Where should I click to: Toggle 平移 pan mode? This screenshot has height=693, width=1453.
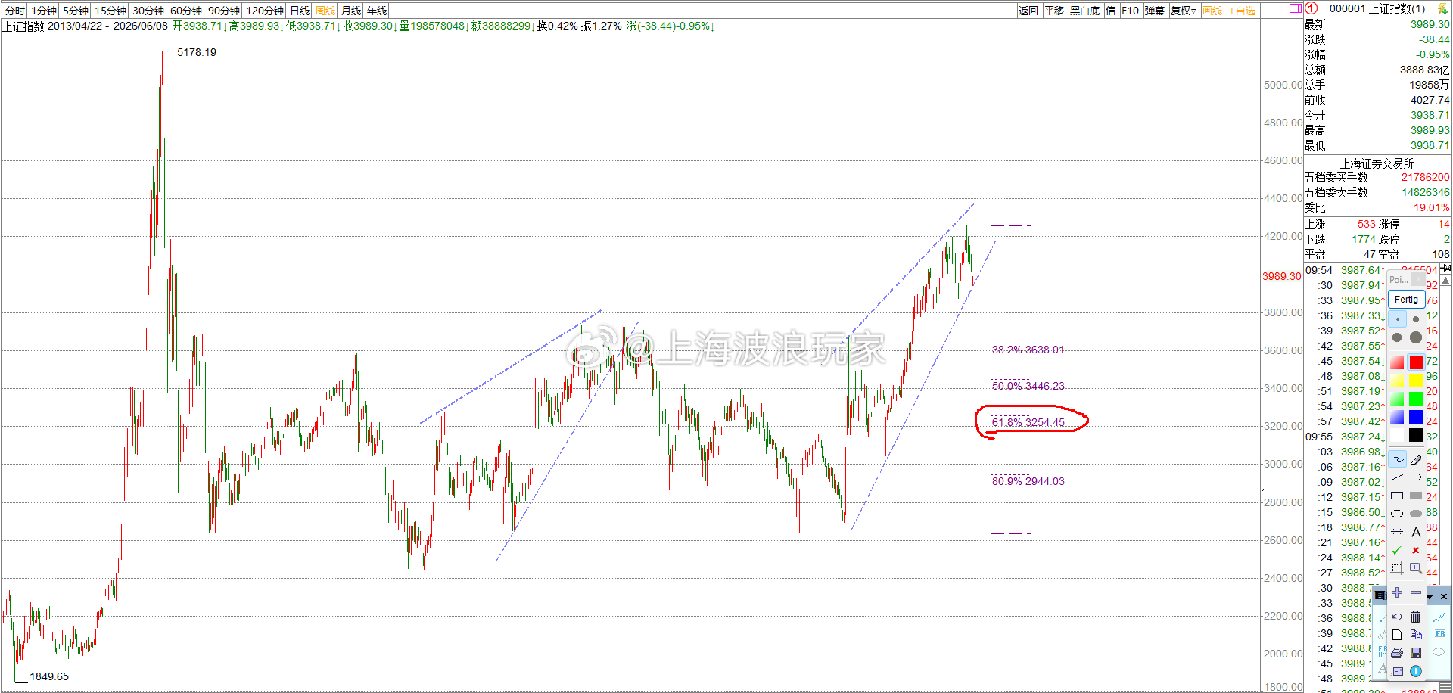pos(1054,11)
